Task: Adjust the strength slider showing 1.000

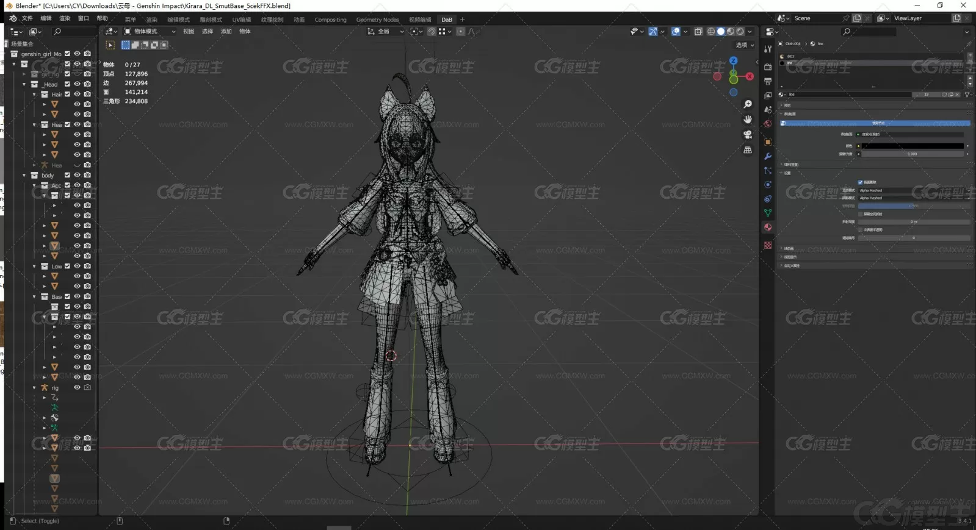Action: (x=913, y=154)
